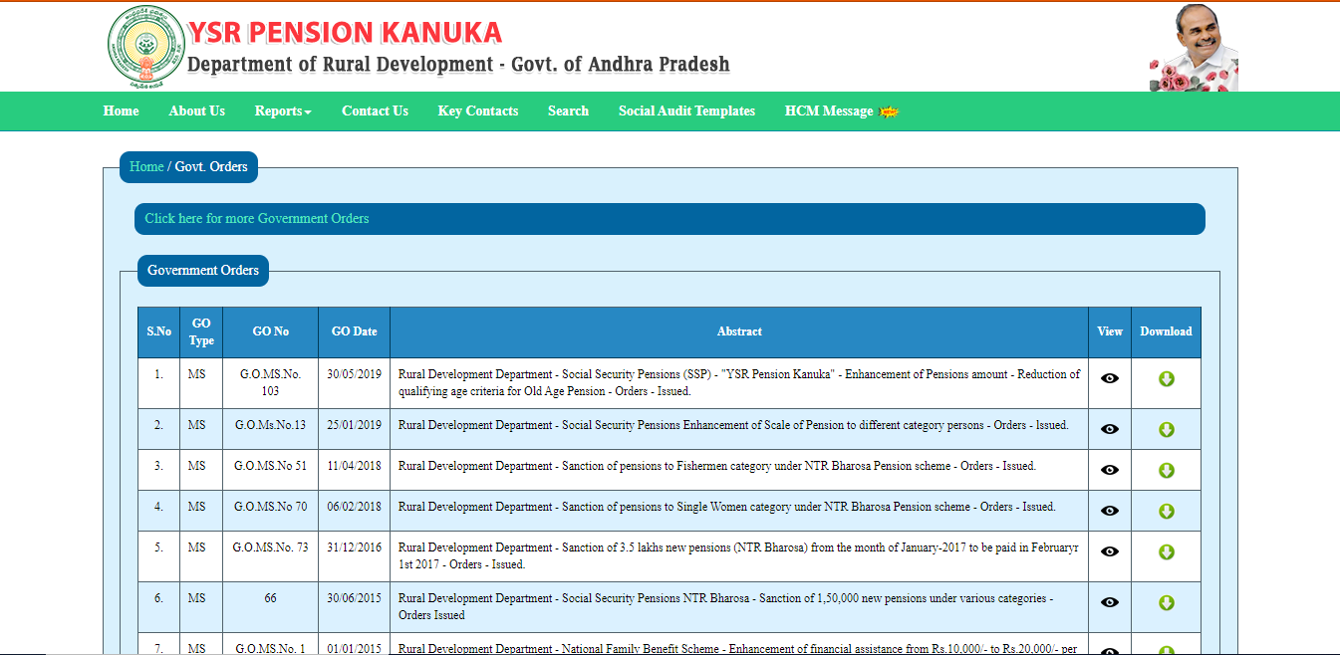1340x655 pixels.
Task: View G.O.MS.No. 73 order eye icon
Action: [1110, 551]
